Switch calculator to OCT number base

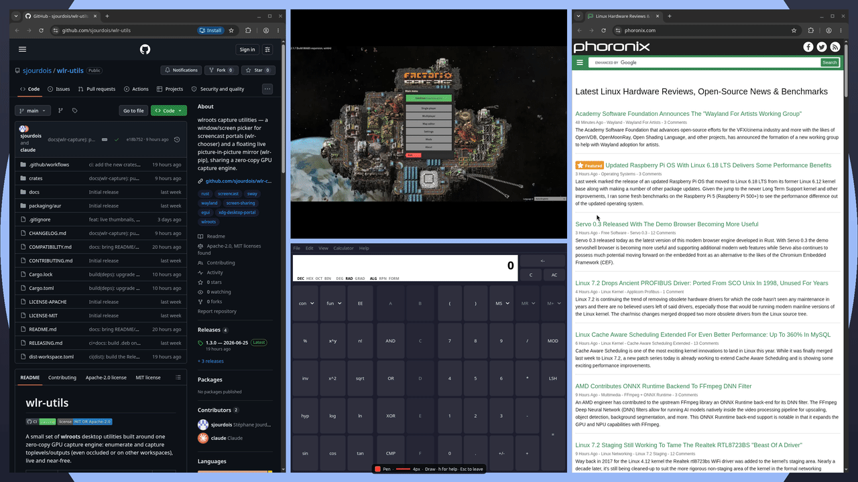pos(318,278)
